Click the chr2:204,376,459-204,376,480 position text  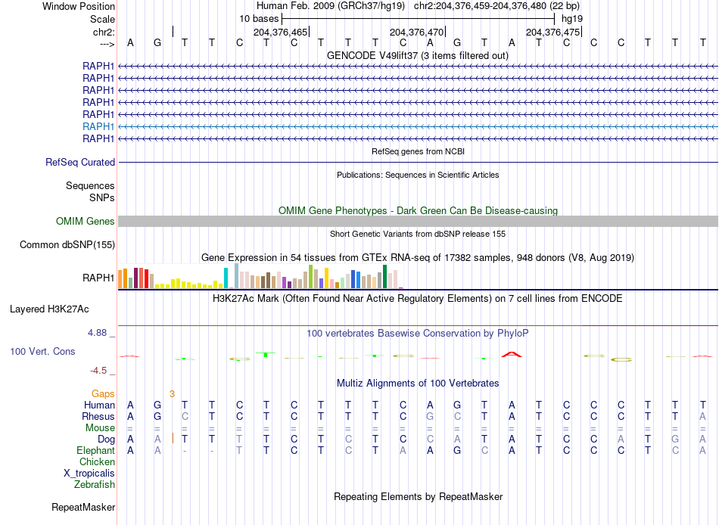click(496, 6)
